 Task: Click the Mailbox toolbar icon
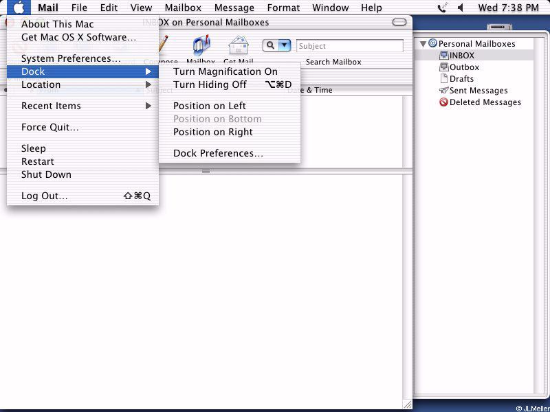(201, 45)
